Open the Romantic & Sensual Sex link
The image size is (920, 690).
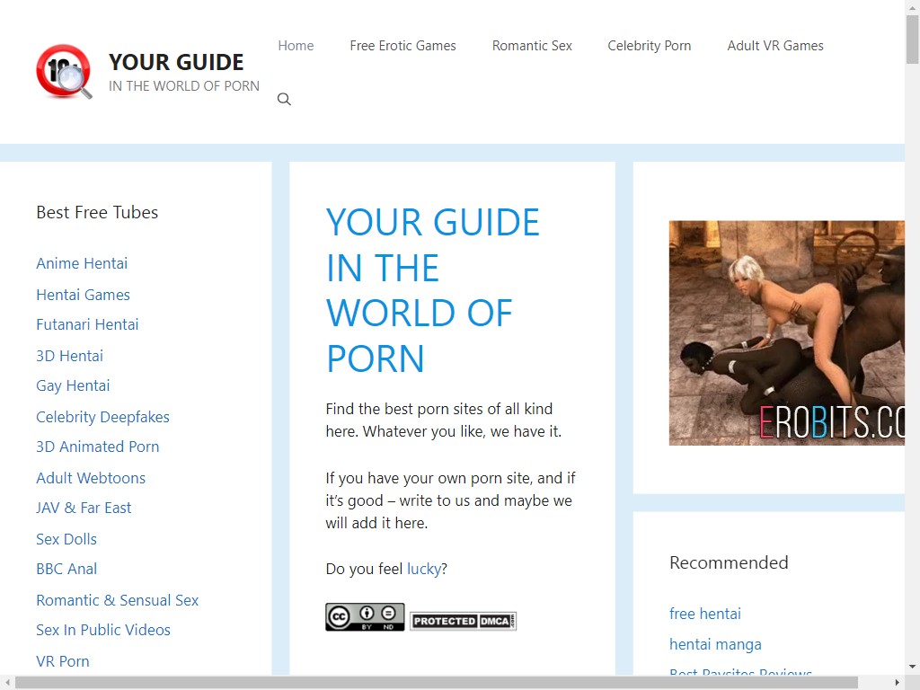118,600
